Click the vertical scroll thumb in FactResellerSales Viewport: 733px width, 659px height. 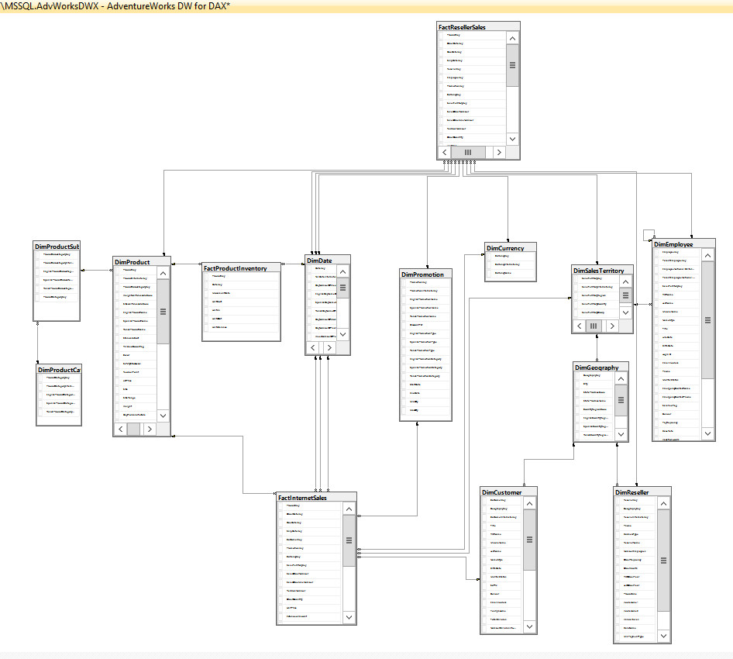pyautogui.click(x=512, y=65)
